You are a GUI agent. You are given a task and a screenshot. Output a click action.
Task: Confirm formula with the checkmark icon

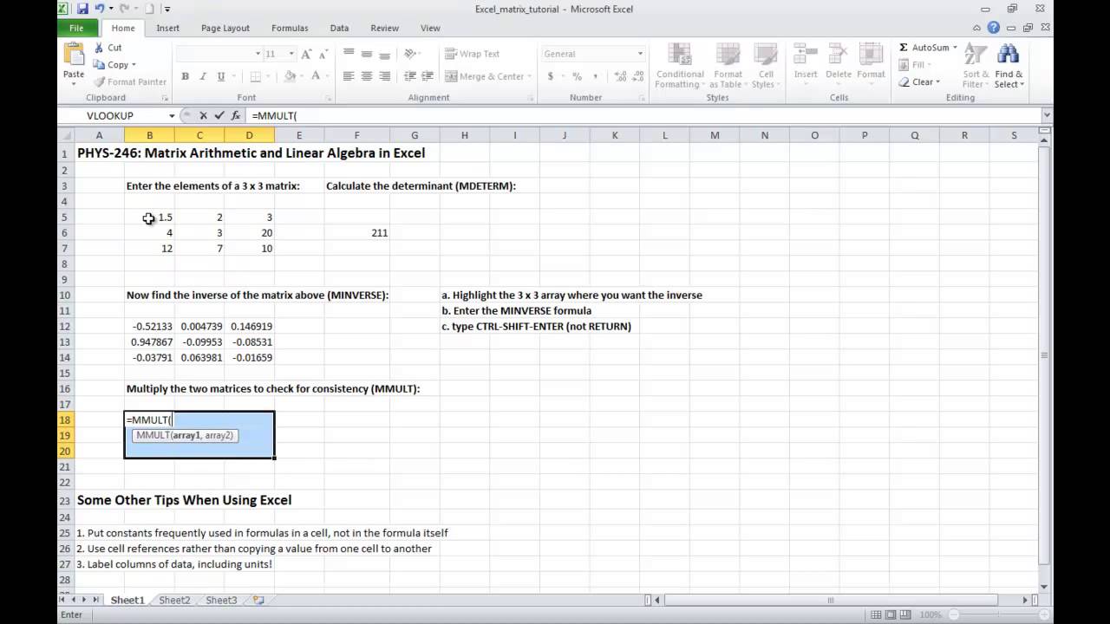click(x=219, y=115)
